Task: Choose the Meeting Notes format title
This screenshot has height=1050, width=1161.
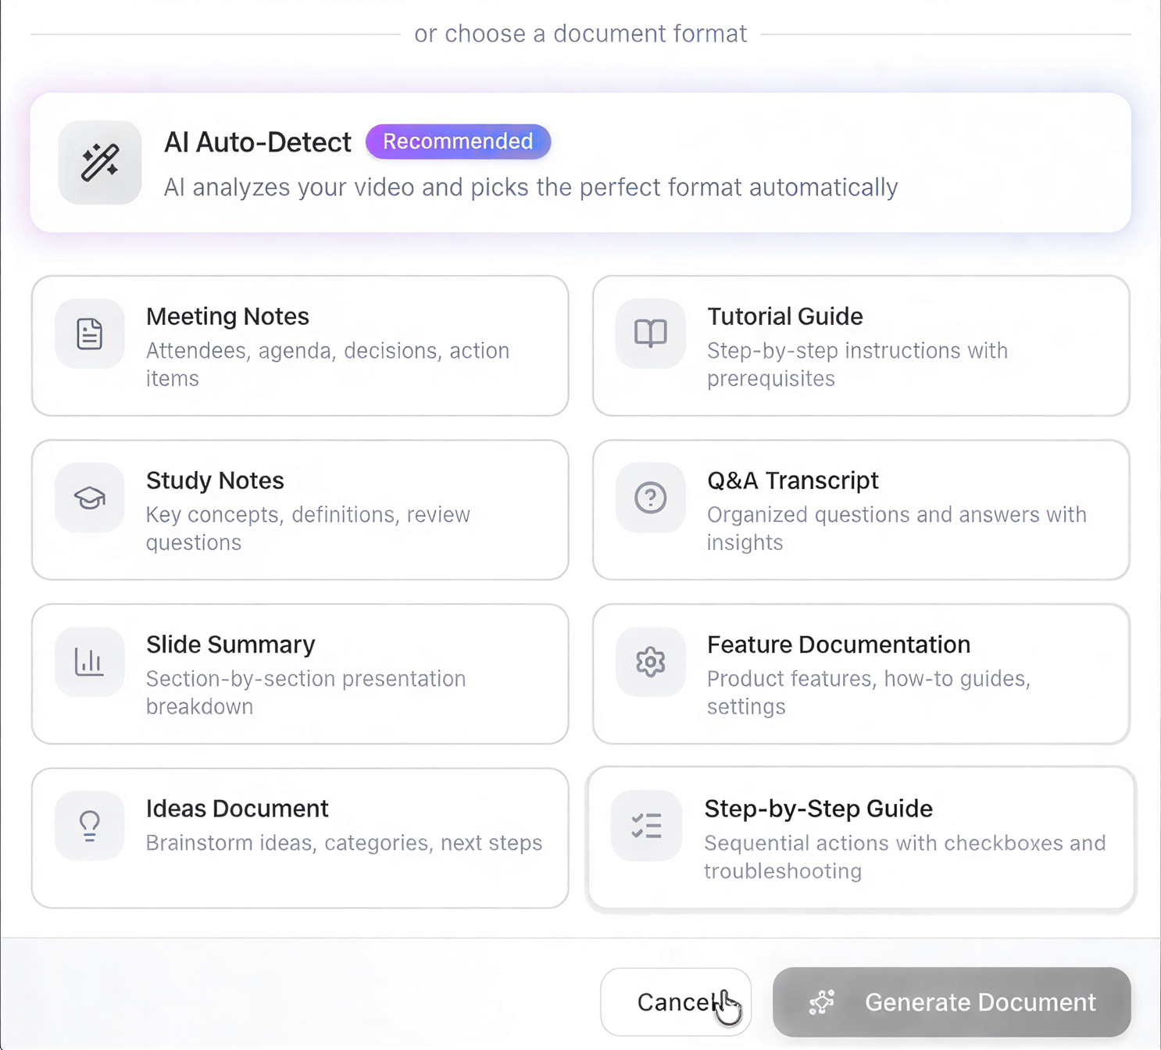Action: [227, 316]
